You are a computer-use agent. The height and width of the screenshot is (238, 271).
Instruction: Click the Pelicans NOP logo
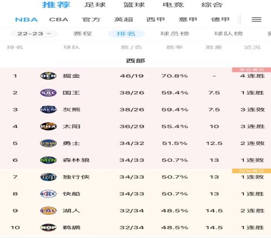(x=48, y=228)
